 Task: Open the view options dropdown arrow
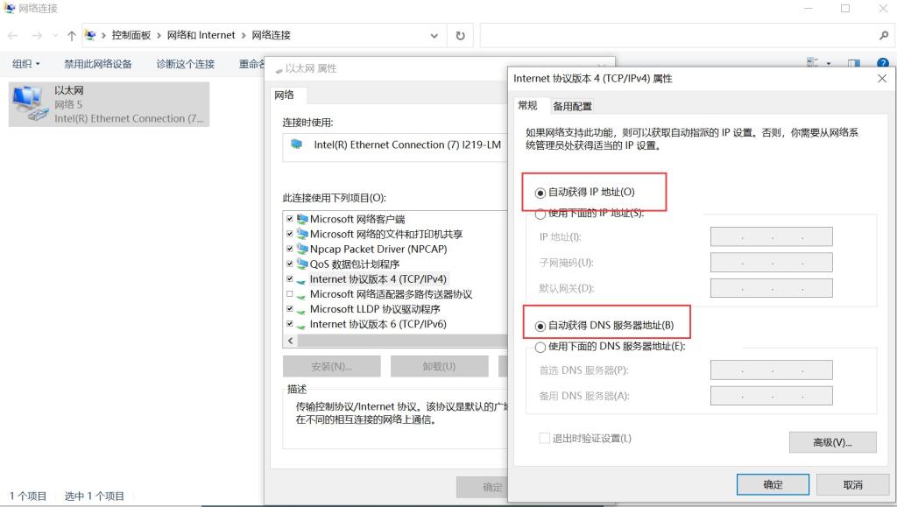click(x=828, y=64)
